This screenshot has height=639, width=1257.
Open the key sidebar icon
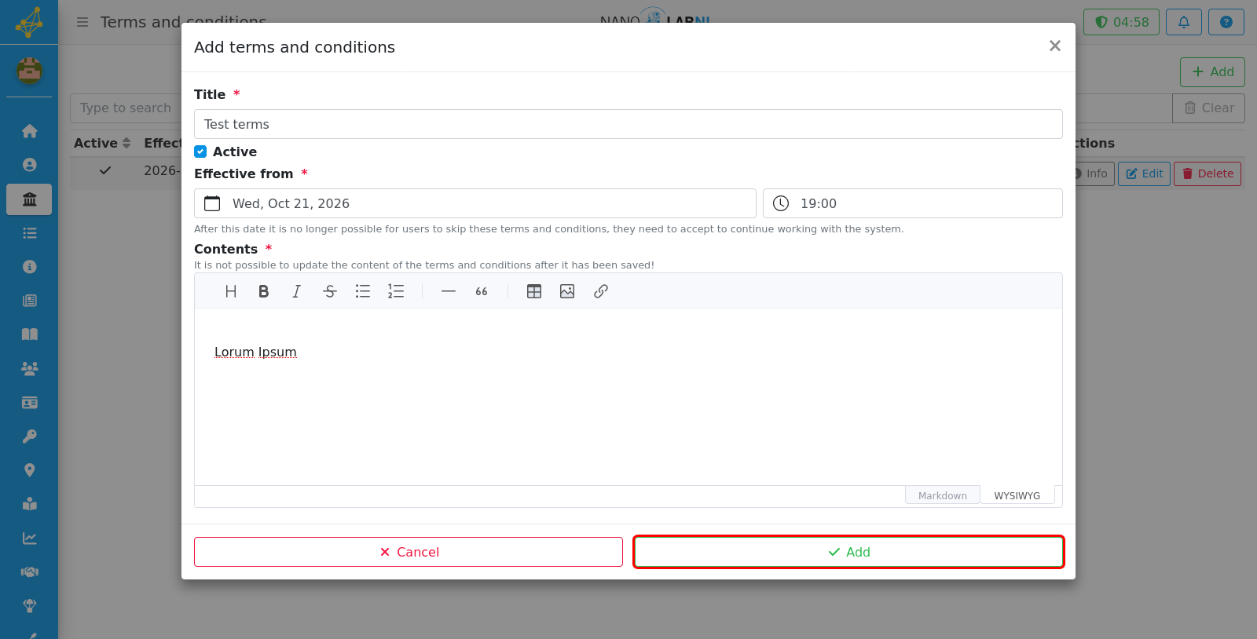point(30,436)
